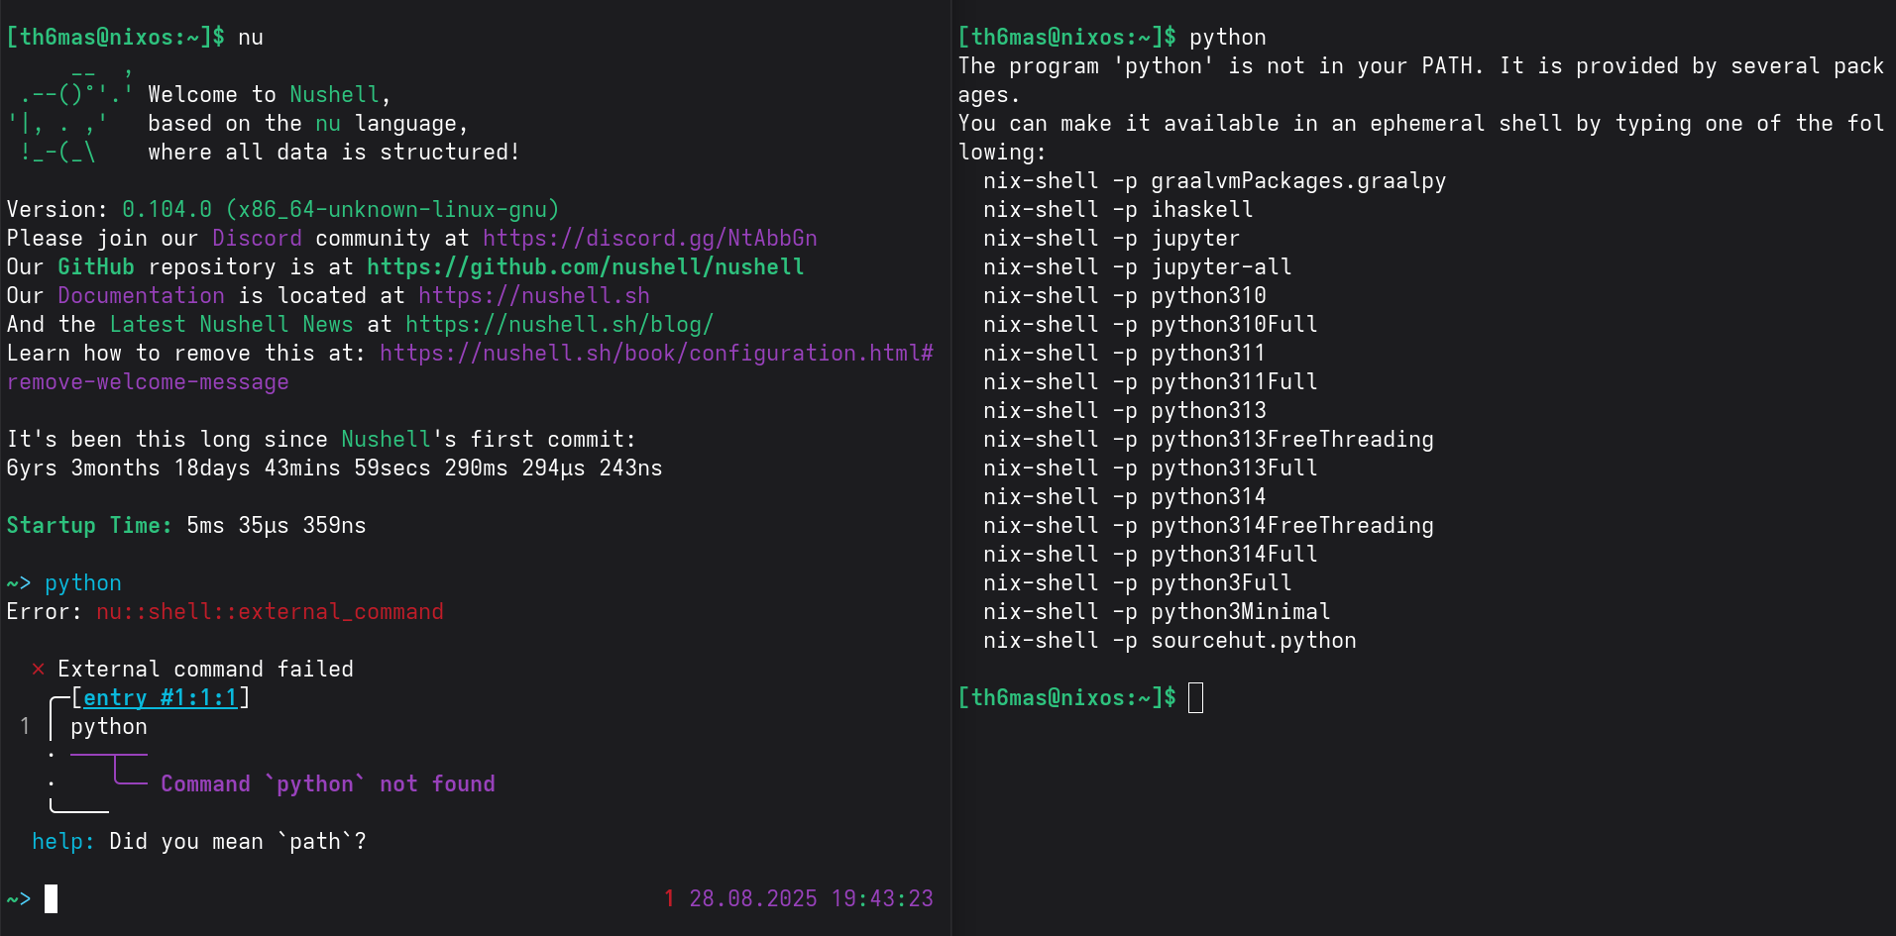The width and height of the screenshot is (1896, 936).
Task: Click the 'nix-shell -p python313' line
Action: (x=1124, y=411)
